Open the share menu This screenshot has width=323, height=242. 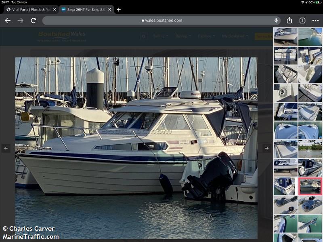click(289, 21)
